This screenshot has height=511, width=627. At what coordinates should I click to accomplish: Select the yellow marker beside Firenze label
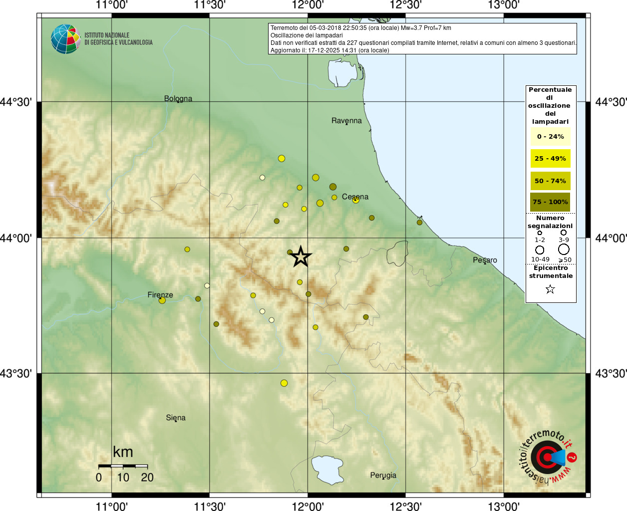162,300
